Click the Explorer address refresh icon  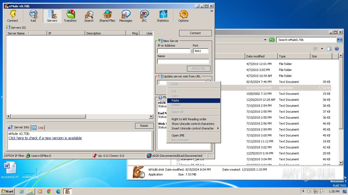272,40
